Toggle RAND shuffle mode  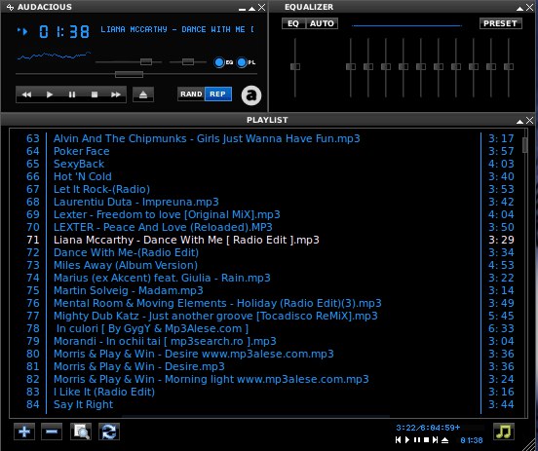pyautogui.click(x=191, y=94)
